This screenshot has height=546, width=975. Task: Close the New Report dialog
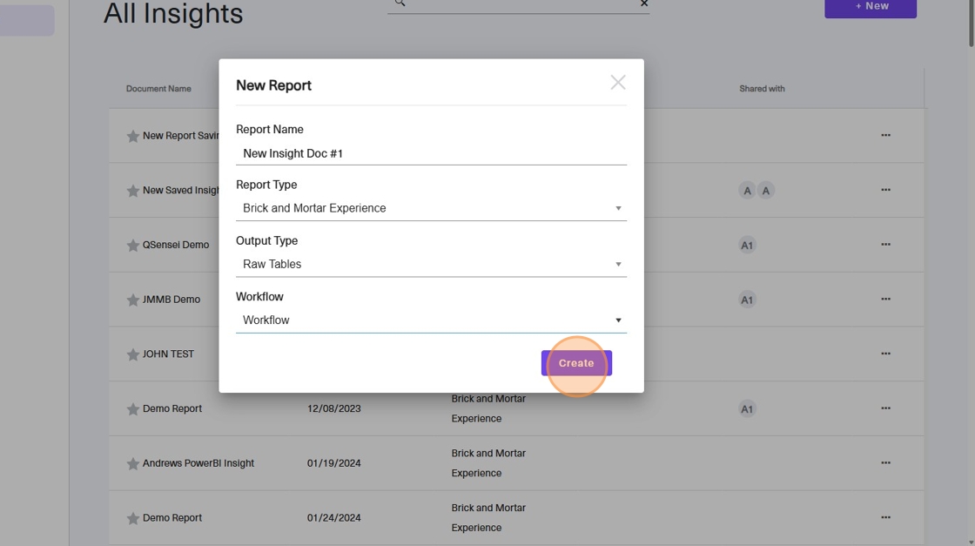[x=617, y=83]
